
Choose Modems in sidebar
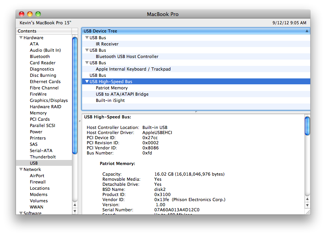click(38, 194)
